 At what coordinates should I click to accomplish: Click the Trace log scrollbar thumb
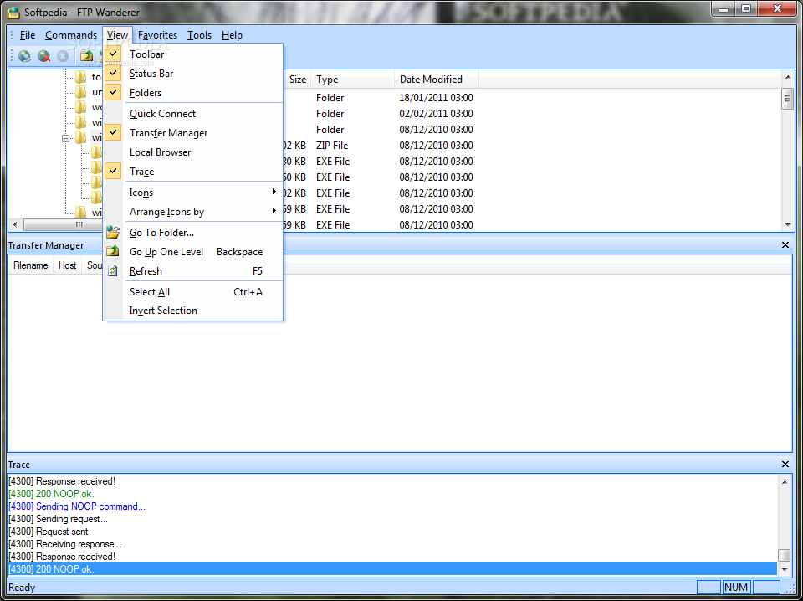784,556
